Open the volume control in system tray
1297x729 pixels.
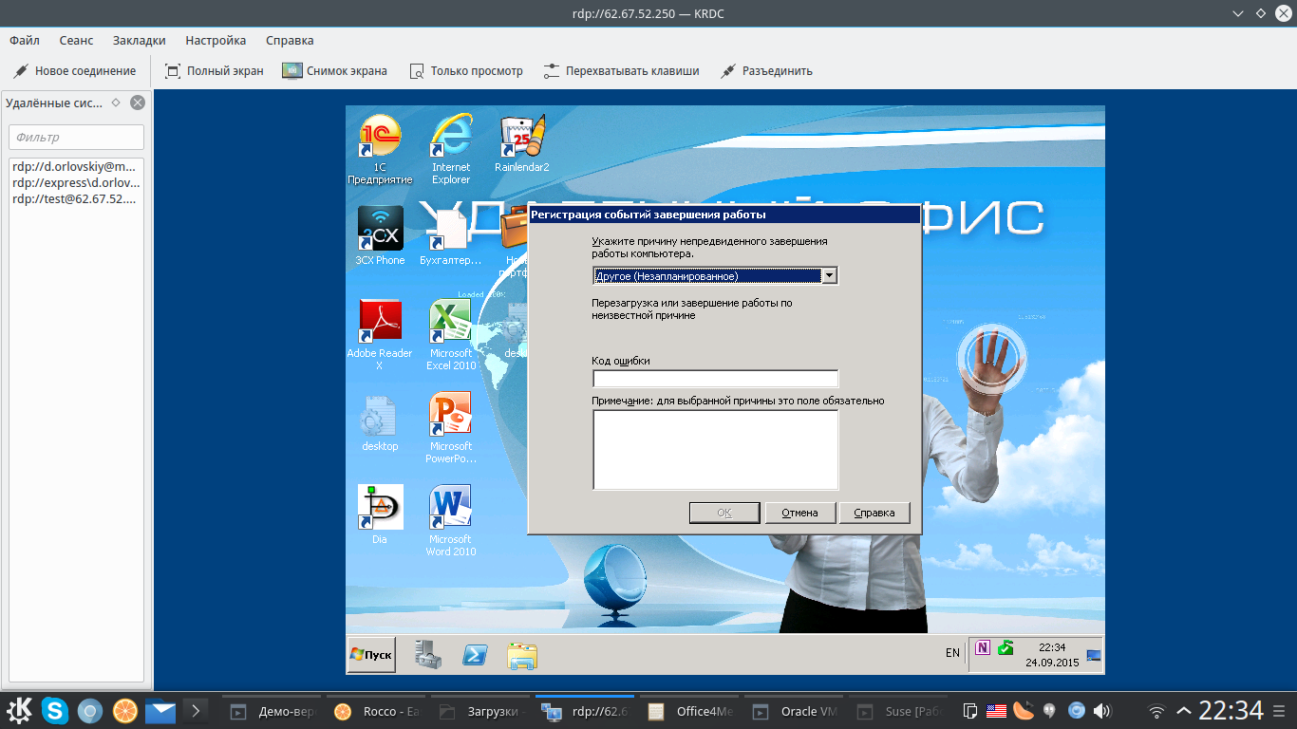(x=1102, y=710)
